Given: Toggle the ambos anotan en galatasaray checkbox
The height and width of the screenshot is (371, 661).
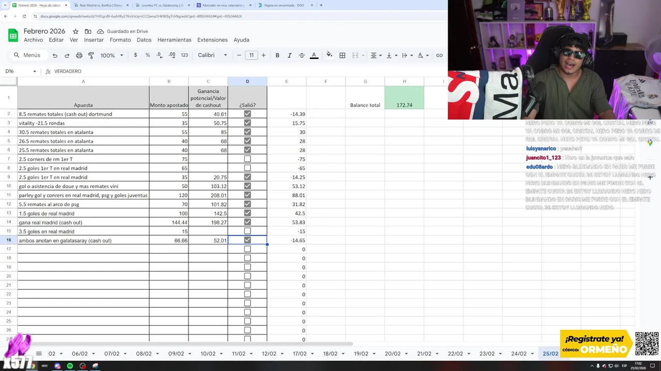Looking at the screenshot, I should [247, 240].
